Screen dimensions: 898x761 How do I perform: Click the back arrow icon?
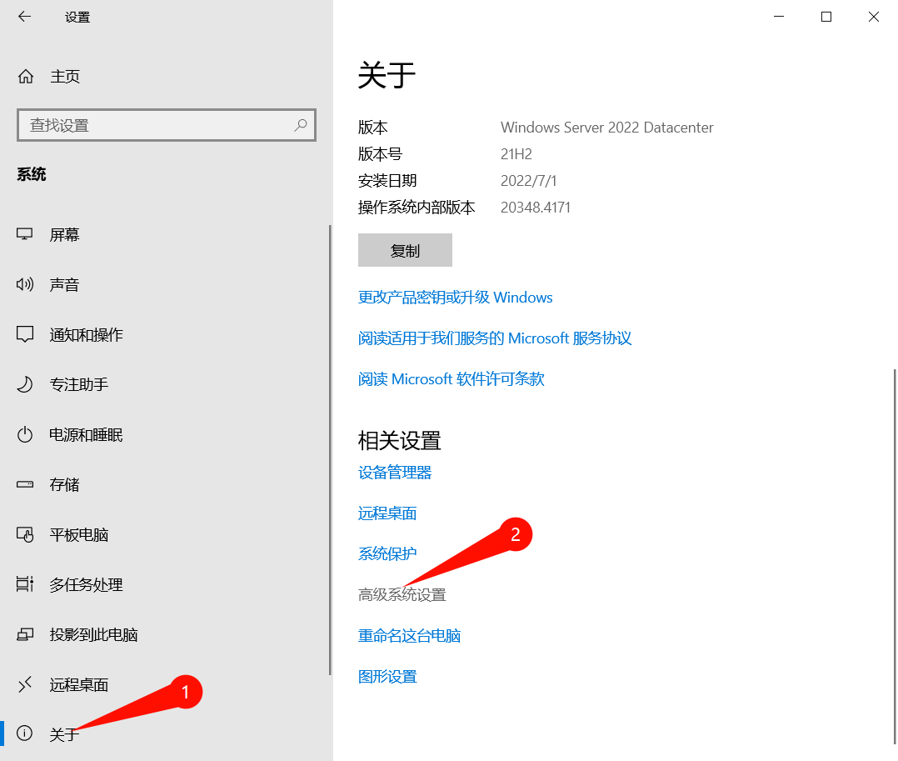click(x=25, y=17)
